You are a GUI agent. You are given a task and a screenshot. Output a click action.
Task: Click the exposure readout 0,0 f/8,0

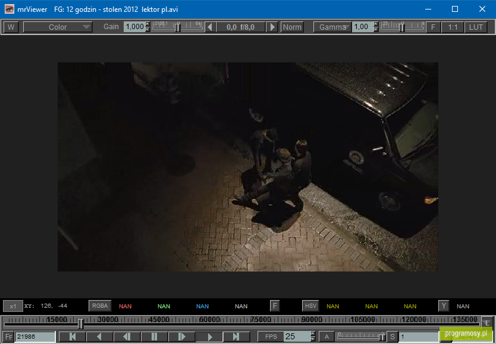241,27
